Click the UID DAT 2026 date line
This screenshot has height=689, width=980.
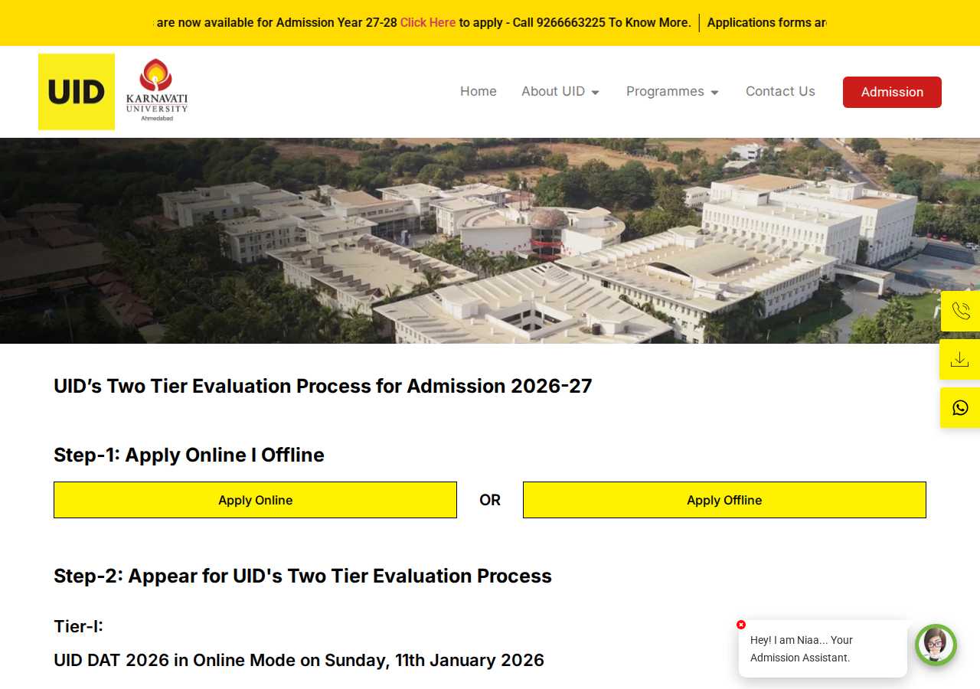pos(299,660)
